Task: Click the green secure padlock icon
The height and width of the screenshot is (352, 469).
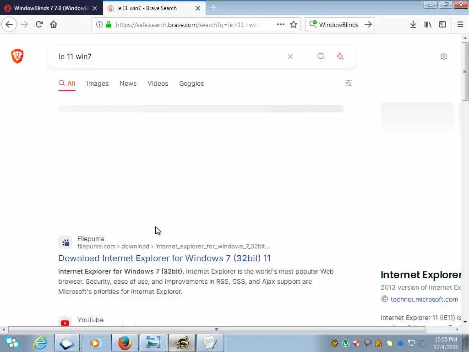Action: pos(109,25)
